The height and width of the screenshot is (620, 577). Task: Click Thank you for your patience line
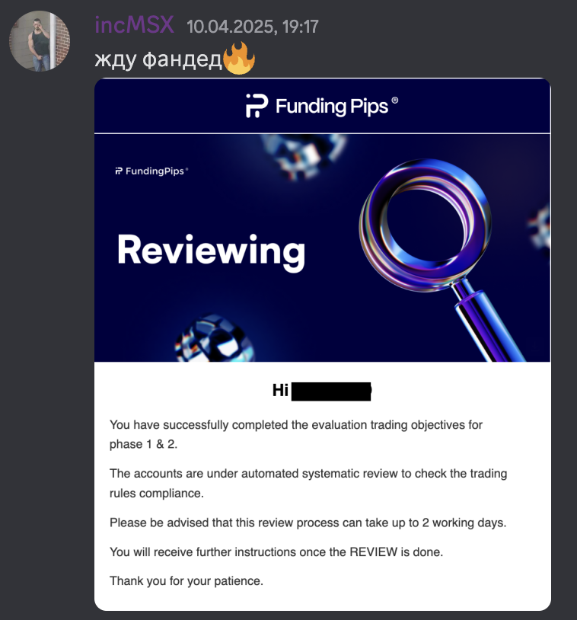pyautogui.click(x=186, y=581)
